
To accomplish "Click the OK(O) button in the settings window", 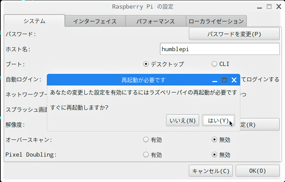I will pos(257,171).
